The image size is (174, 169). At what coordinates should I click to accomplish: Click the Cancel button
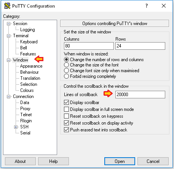[x=153, y=161]
